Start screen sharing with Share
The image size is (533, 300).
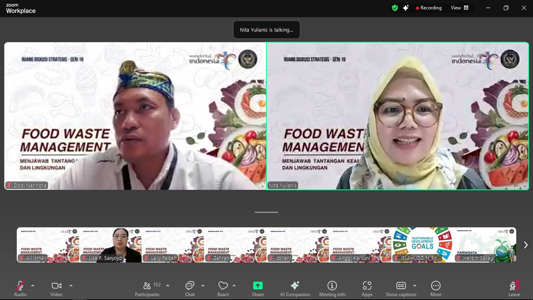pyautogui.click(x=258, y=289)
